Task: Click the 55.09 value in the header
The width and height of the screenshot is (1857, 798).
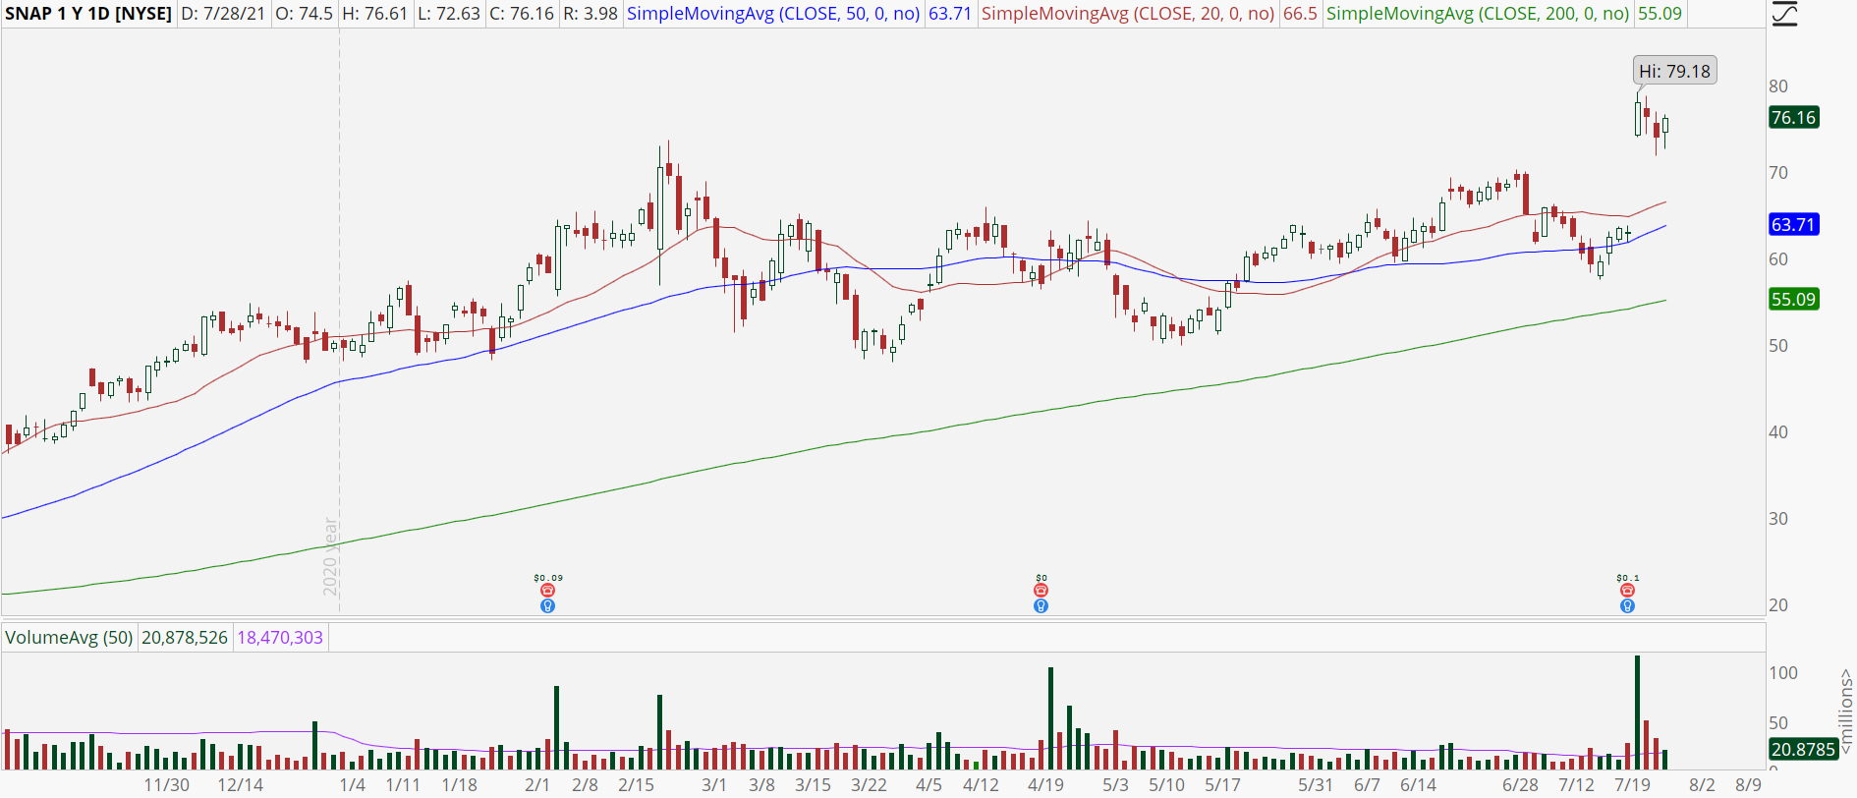Action: click(1660, 14)
